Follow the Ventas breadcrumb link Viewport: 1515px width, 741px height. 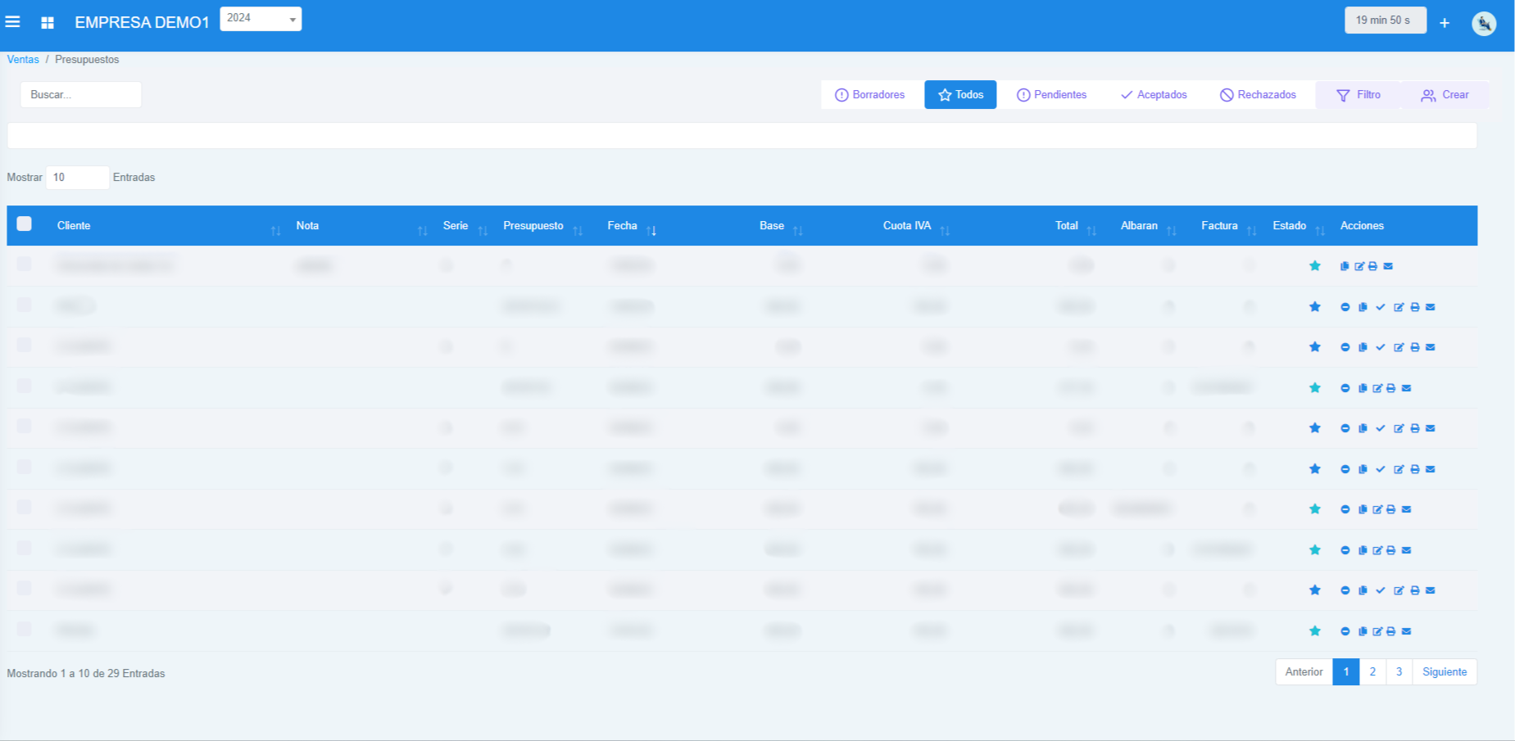[x=23, y=60]
